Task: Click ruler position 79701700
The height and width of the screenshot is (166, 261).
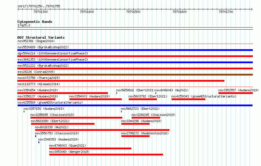Action: [226, 12]
